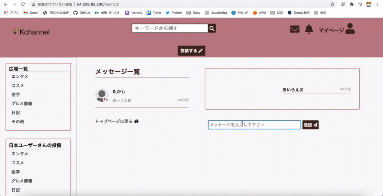Click the 送信 send button
This screenshot has height=196, width=383.
tap(311, 125)
